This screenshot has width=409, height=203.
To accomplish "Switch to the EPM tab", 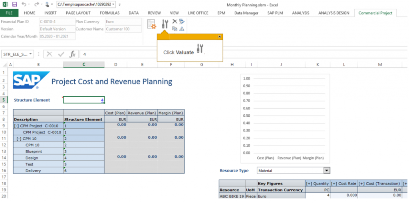I will click(221, 13).
